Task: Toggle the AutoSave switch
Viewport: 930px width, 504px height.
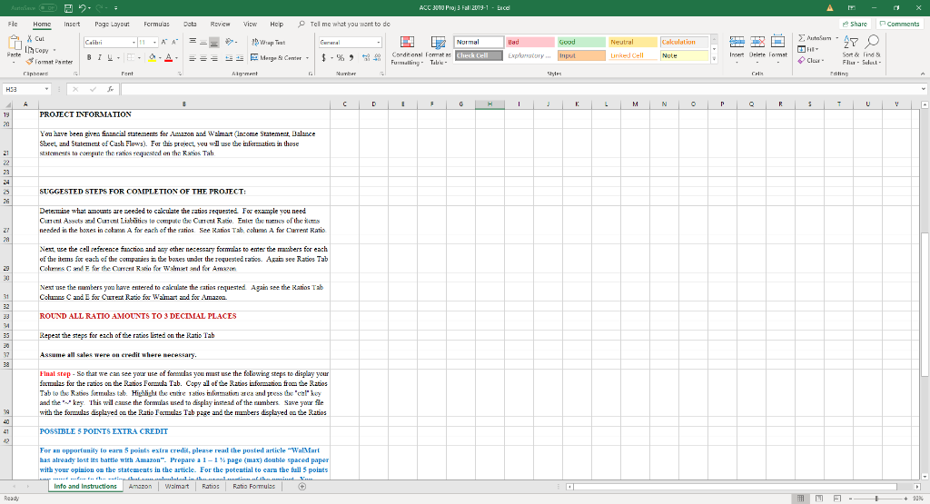Action: pyautogui.click(x=47, y=7)
